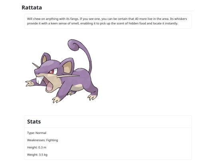The image size is (216, 162).
Task: Click the Stats card heading
Action: point(34,122)
